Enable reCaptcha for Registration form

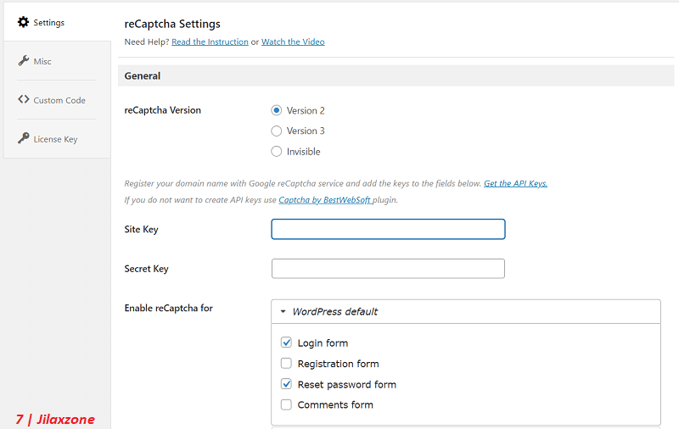286,363
